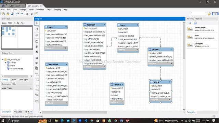This screenshot has height=123, width=219.
Task: Click the zoom out magnifier
Action: tap(22, 23)
